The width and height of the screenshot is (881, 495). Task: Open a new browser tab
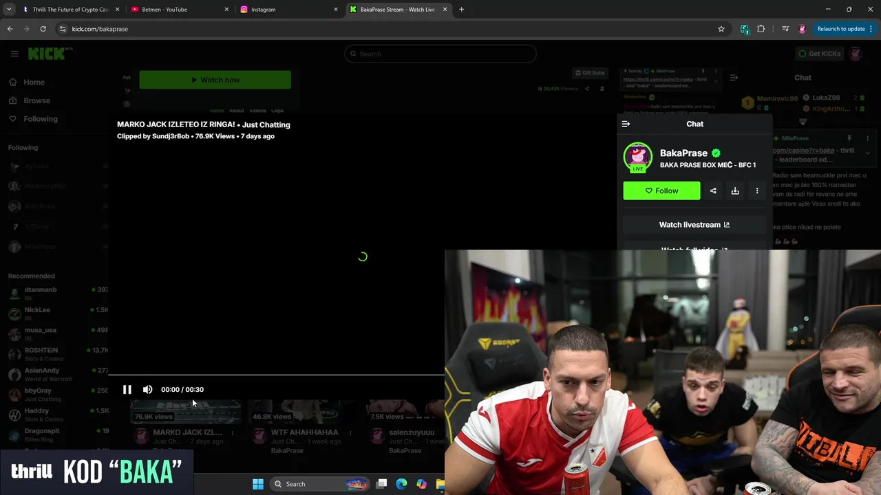461,10
